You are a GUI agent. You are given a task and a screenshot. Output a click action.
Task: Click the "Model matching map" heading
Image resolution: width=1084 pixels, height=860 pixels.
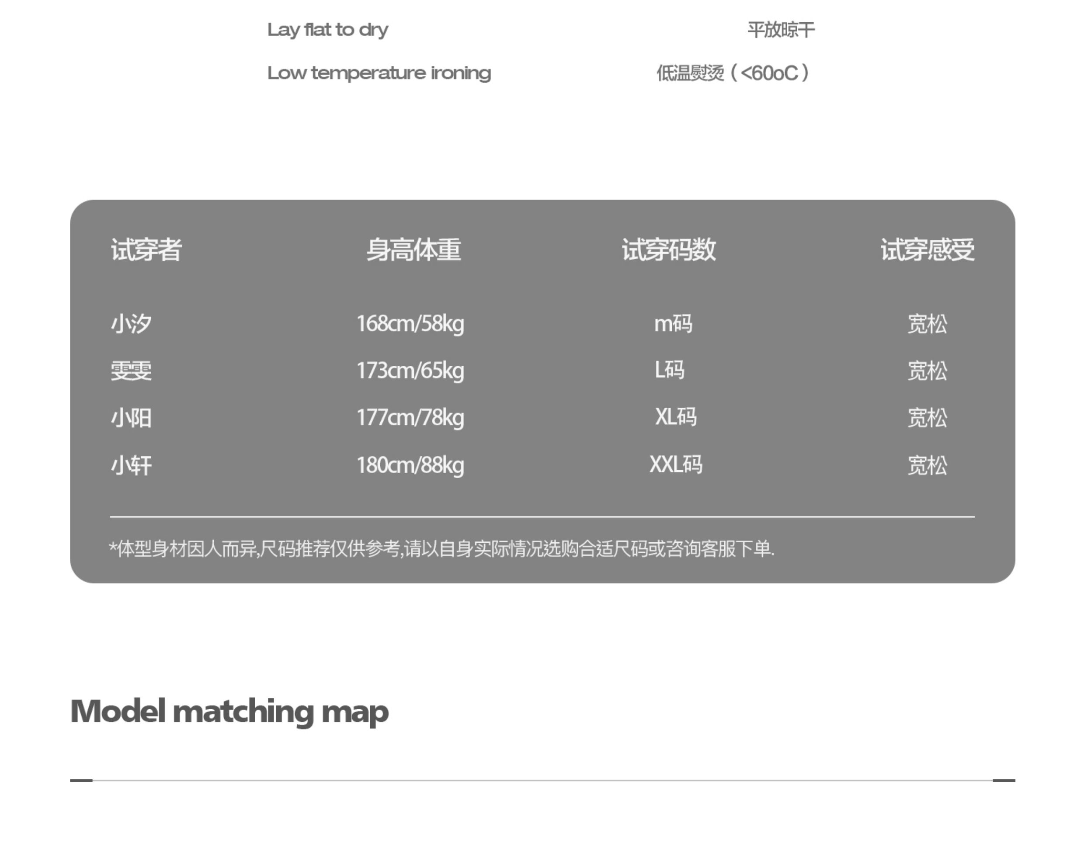pyautogui.click(x=229, y=711)
